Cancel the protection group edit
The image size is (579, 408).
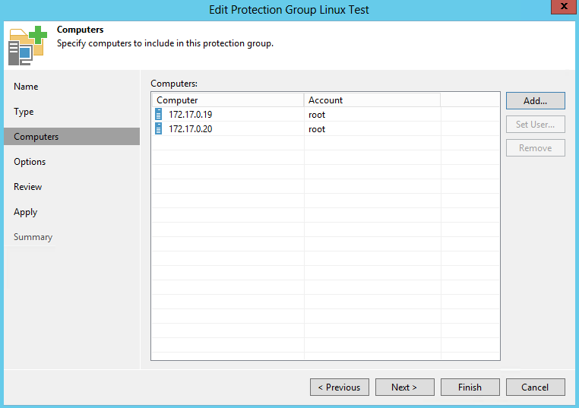pyautogui.click(x=535, y=387)
